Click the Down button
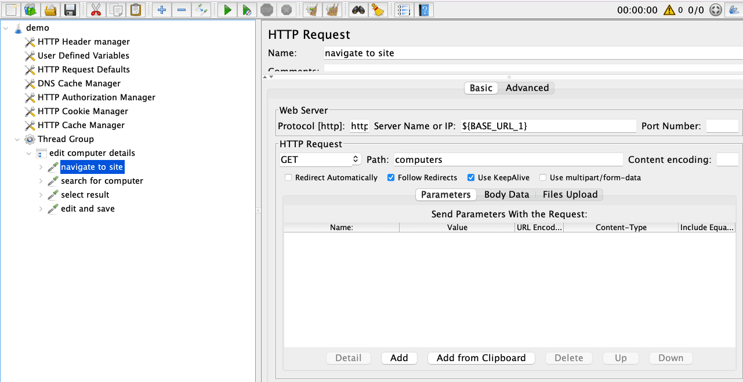Image resolution: width=743 pixels, height=382 pixels. pos(671,358)
